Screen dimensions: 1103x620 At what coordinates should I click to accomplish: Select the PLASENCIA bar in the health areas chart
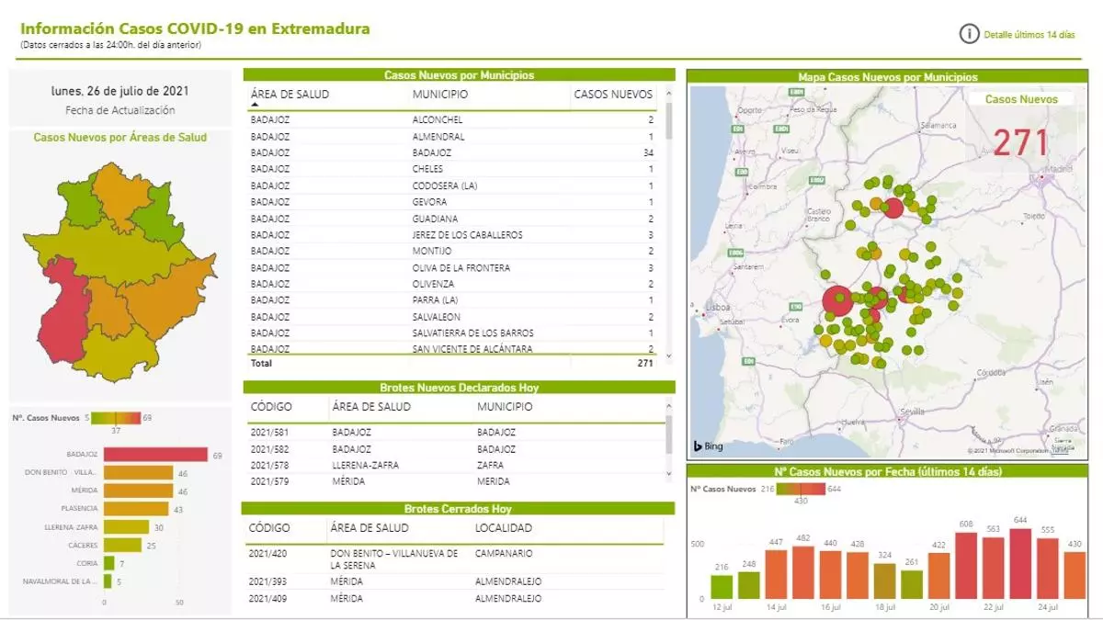pyautogui.click(x=135, y=509)
